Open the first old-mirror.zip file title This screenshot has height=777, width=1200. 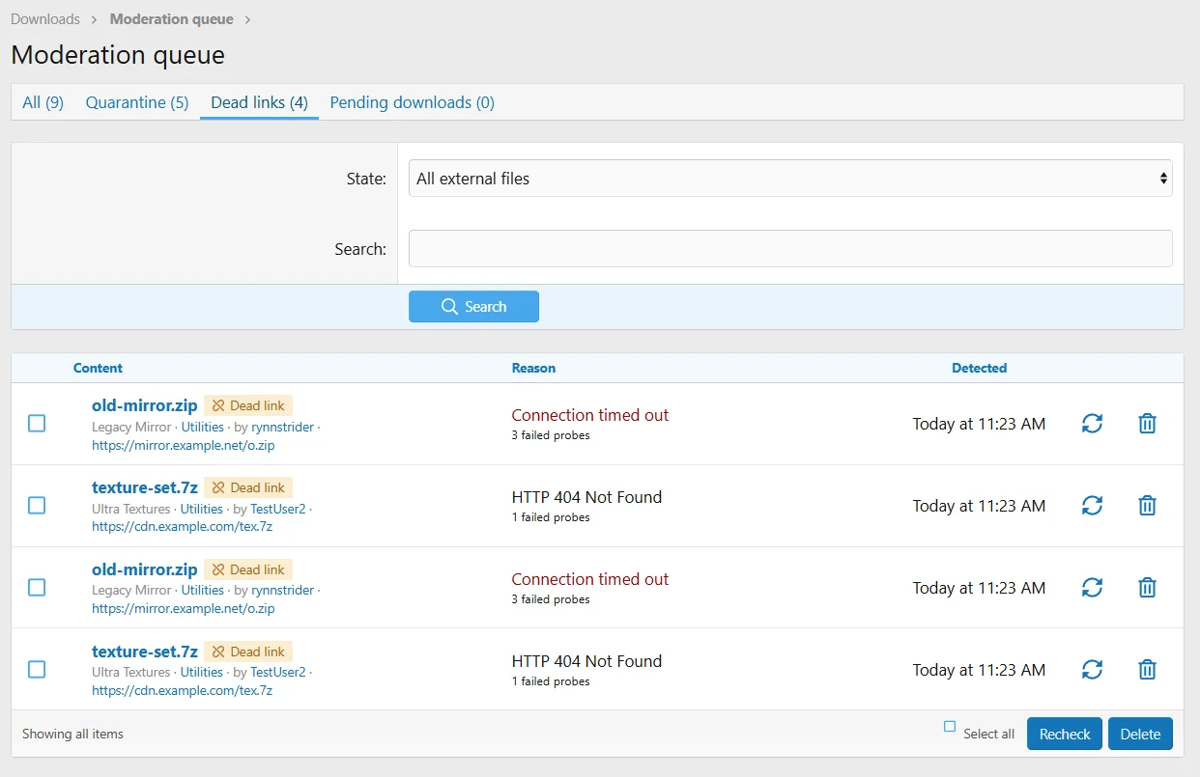[x=145, y=406]
